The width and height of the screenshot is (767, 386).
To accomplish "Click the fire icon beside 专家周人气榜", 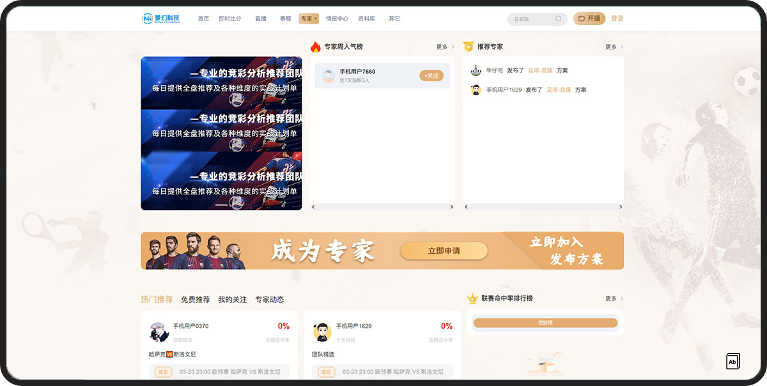I will pos(315,47).
